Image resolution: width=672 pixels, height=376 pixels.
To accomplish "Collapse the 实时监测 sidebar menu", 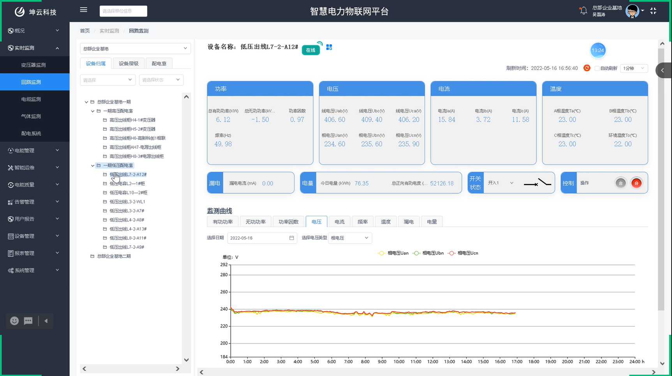I will pyautogui.click(x=35, y=48).
